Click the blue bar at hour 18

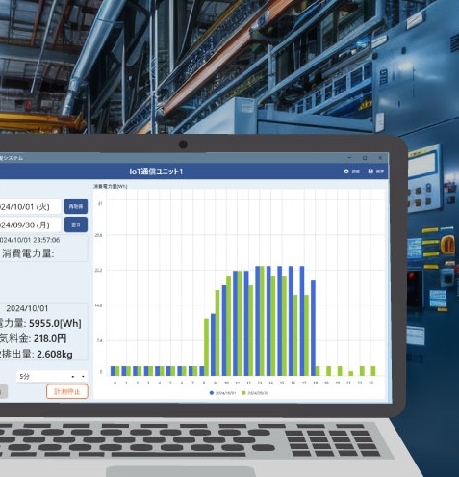314,328
